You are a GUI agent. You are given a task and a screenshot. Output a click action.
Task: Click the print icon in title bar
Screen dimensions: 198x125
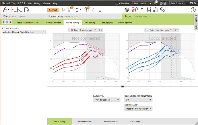tap(161, 3)
